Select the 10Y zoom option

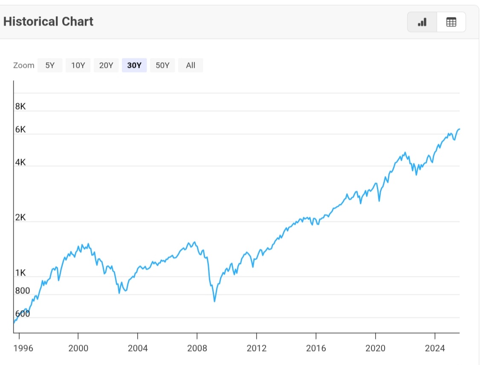pos(78,65)
